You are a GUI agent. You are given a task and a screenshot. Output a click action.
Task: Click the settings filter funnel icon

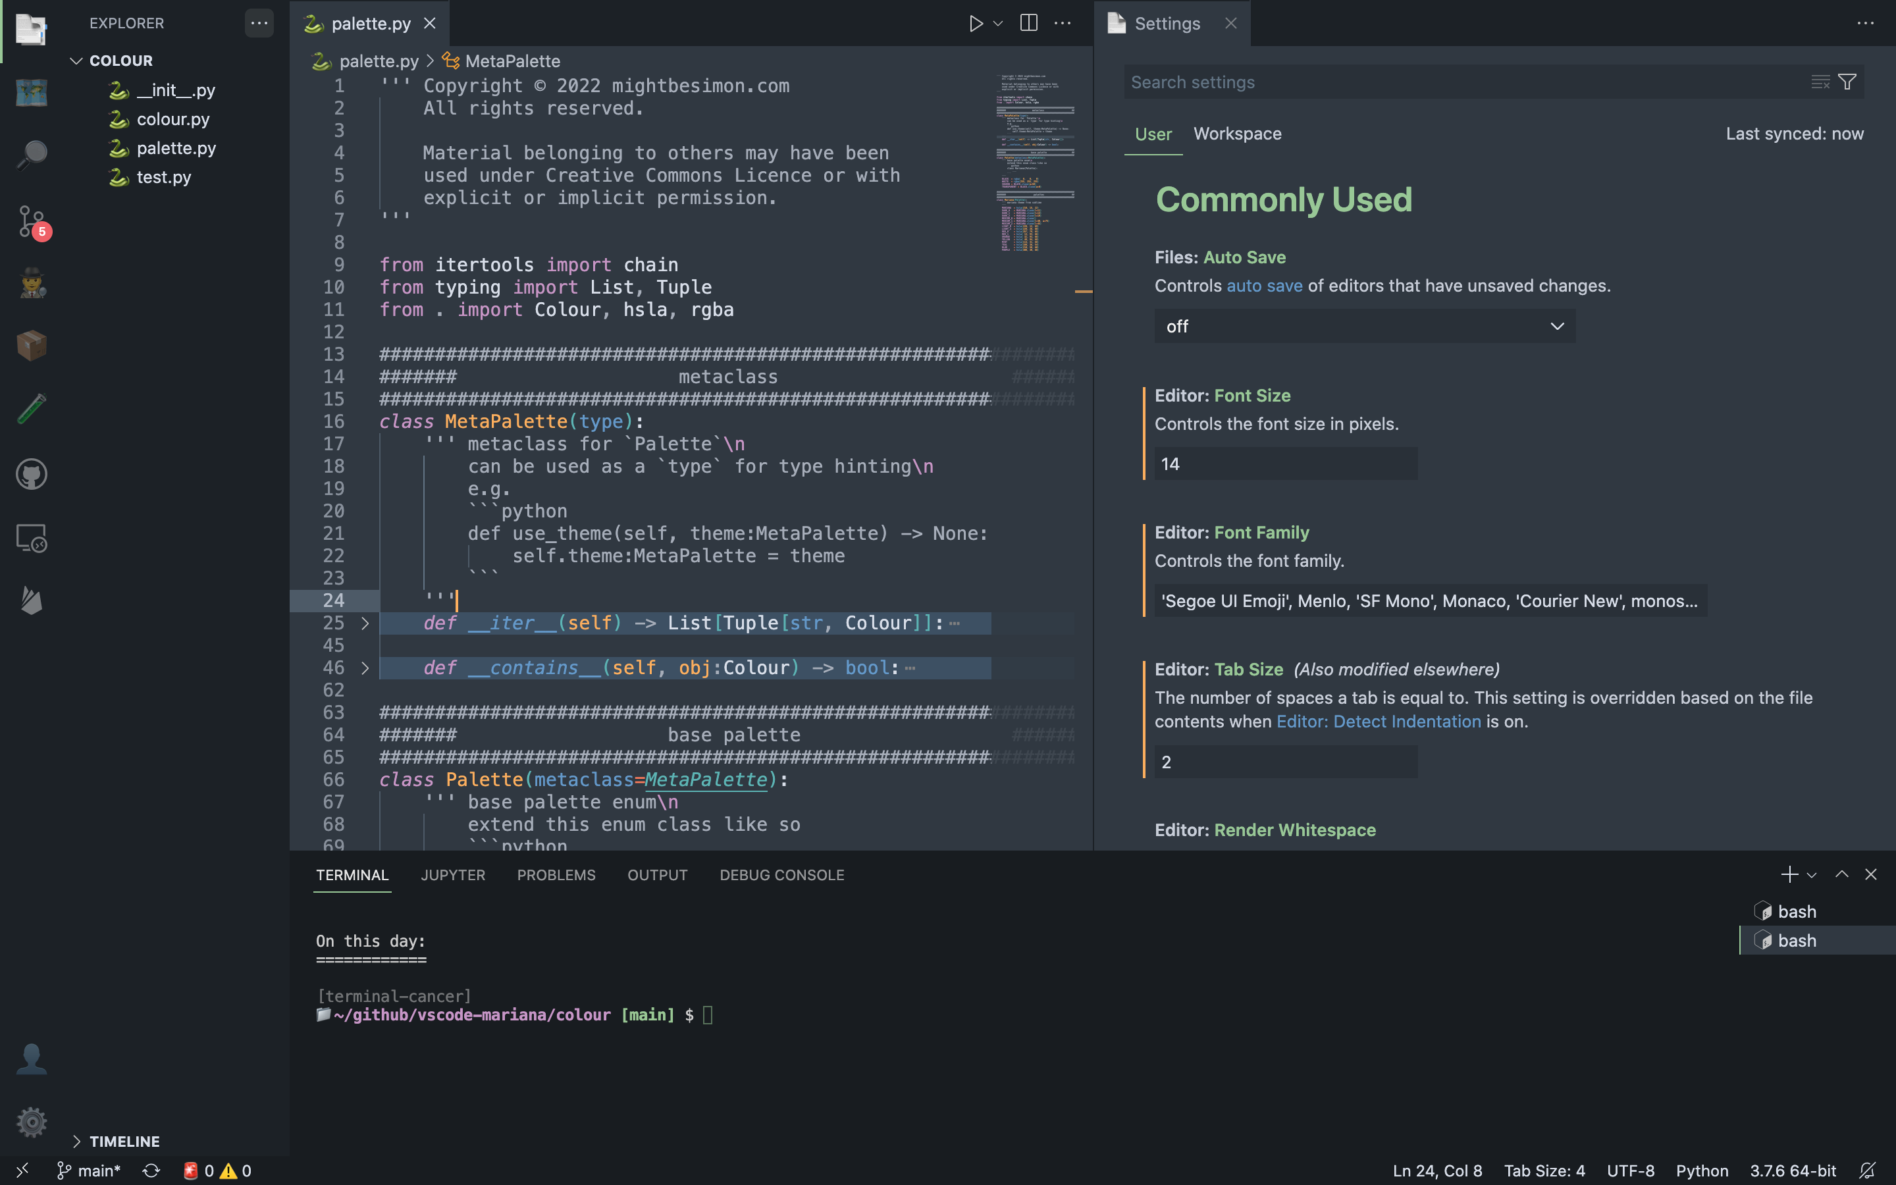(x=1847, y=82)
